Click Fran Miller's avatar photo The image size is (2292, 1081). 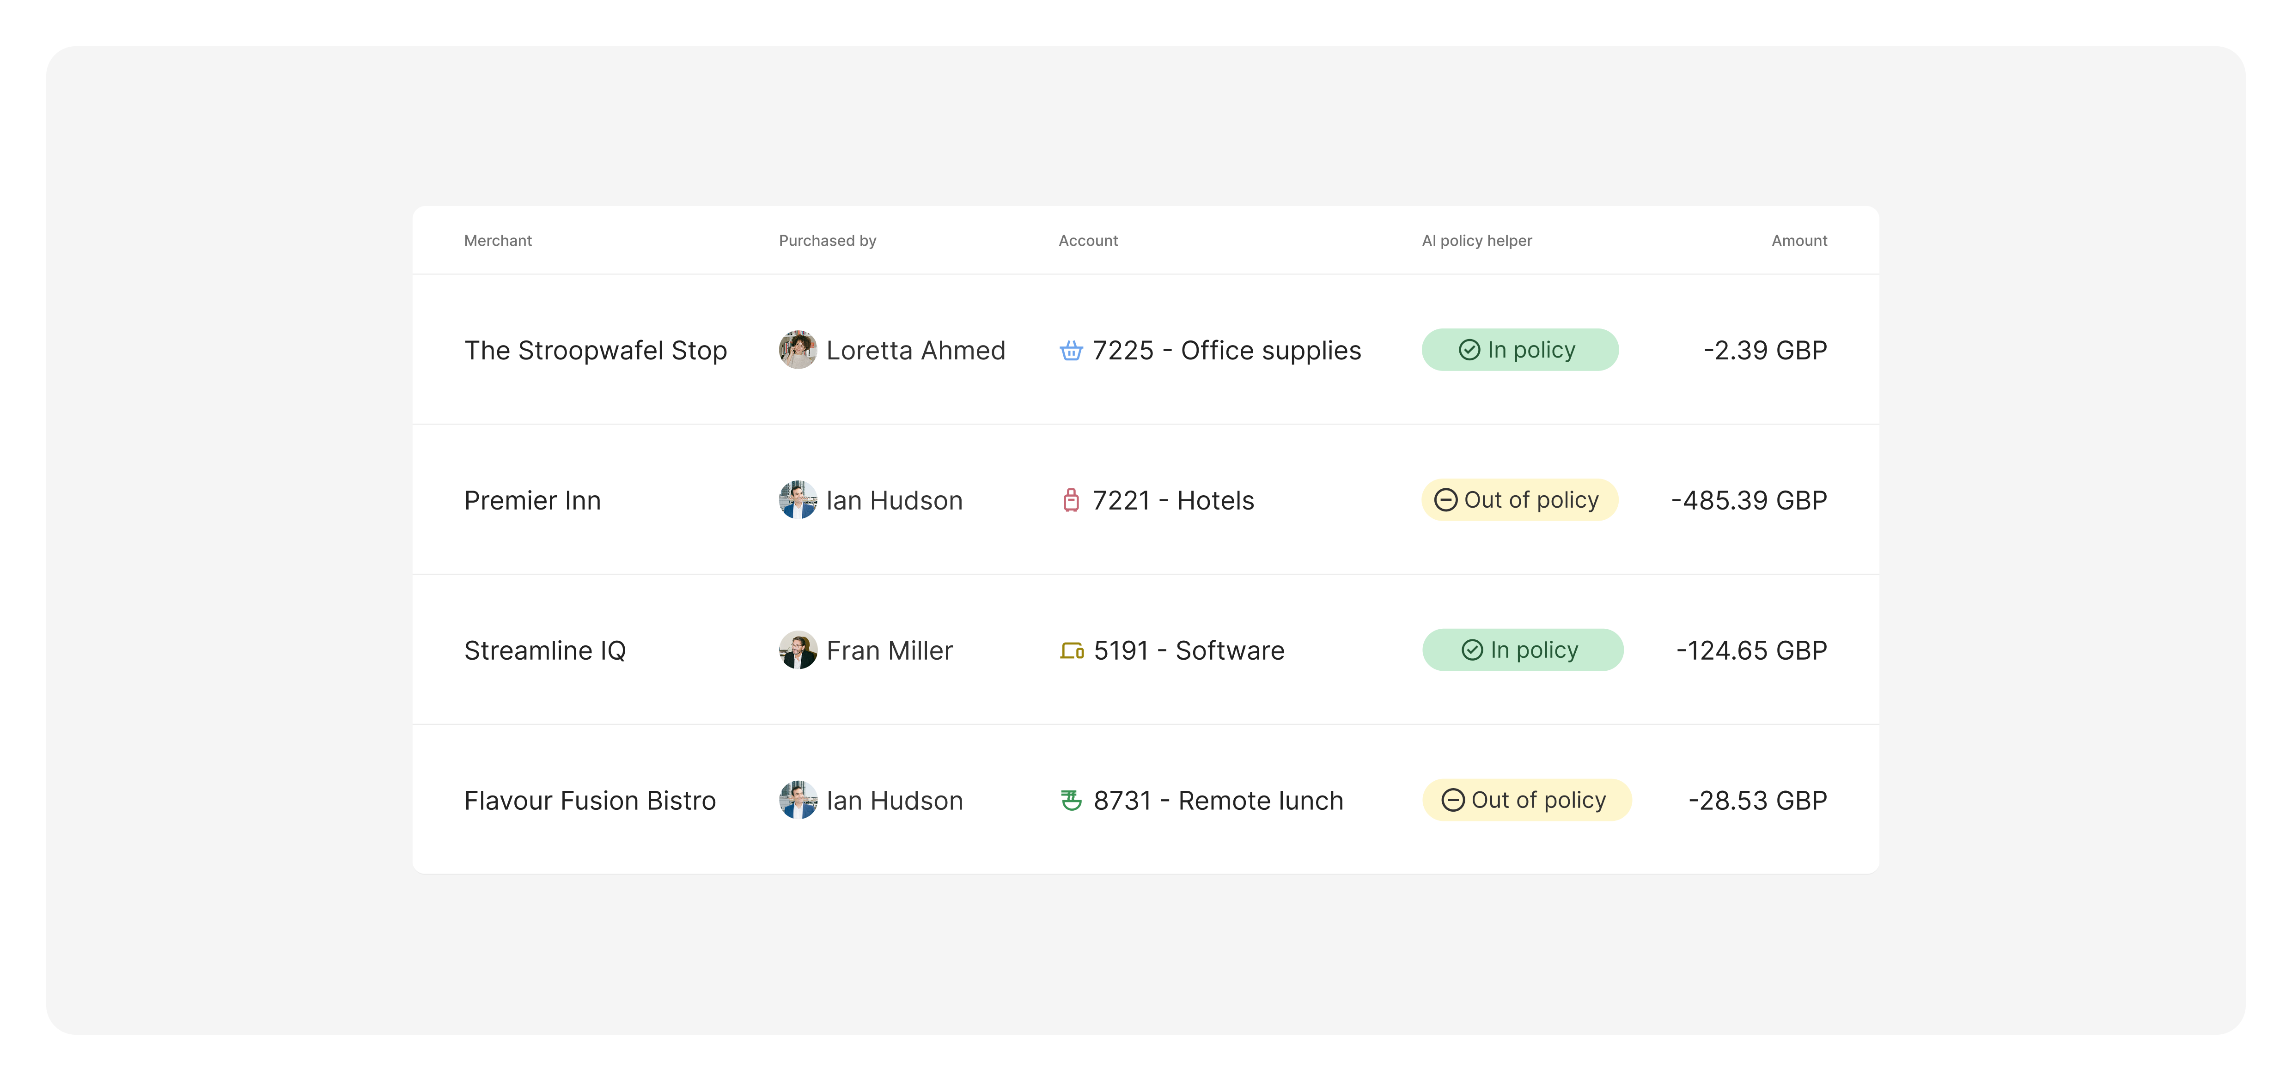tap(797, 650)
